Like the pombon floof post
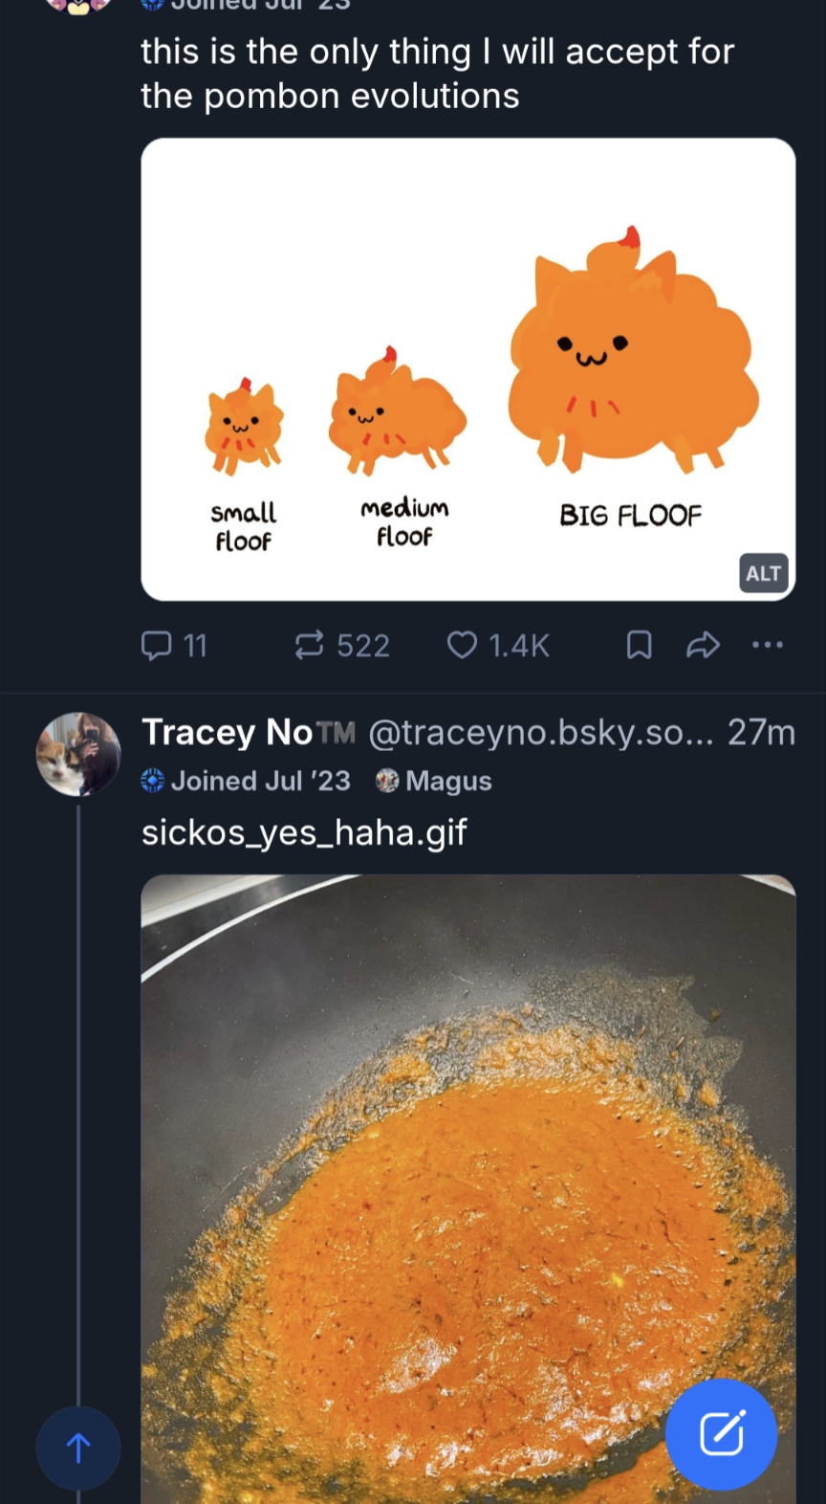Viewport: 826px width, 1504px height. 463,646
